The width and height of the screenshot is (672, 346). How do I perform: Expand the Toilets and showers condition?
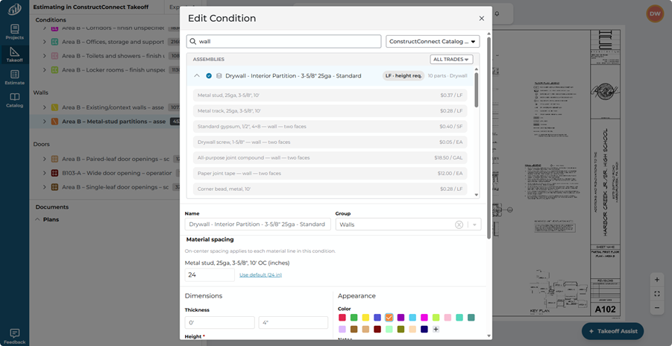[x=45, y=56]
